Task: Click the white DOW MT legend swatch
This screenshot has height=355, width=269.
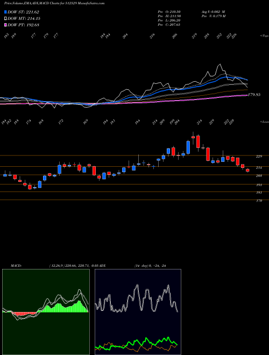Action: pos(5,18)
